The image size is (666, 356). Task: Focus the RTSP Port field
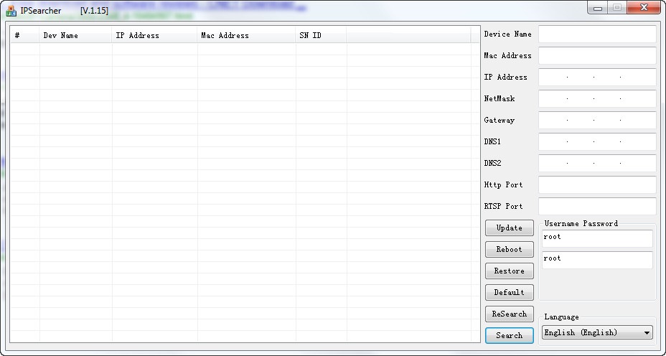point(597,206)
